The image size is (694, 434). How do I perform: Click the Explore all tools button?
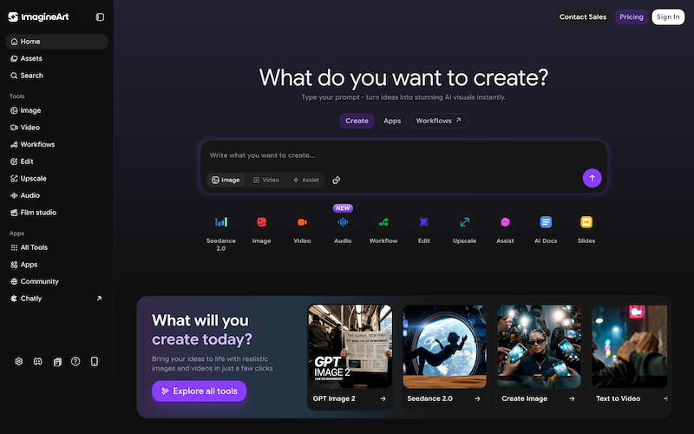click(x=200, y=391)
